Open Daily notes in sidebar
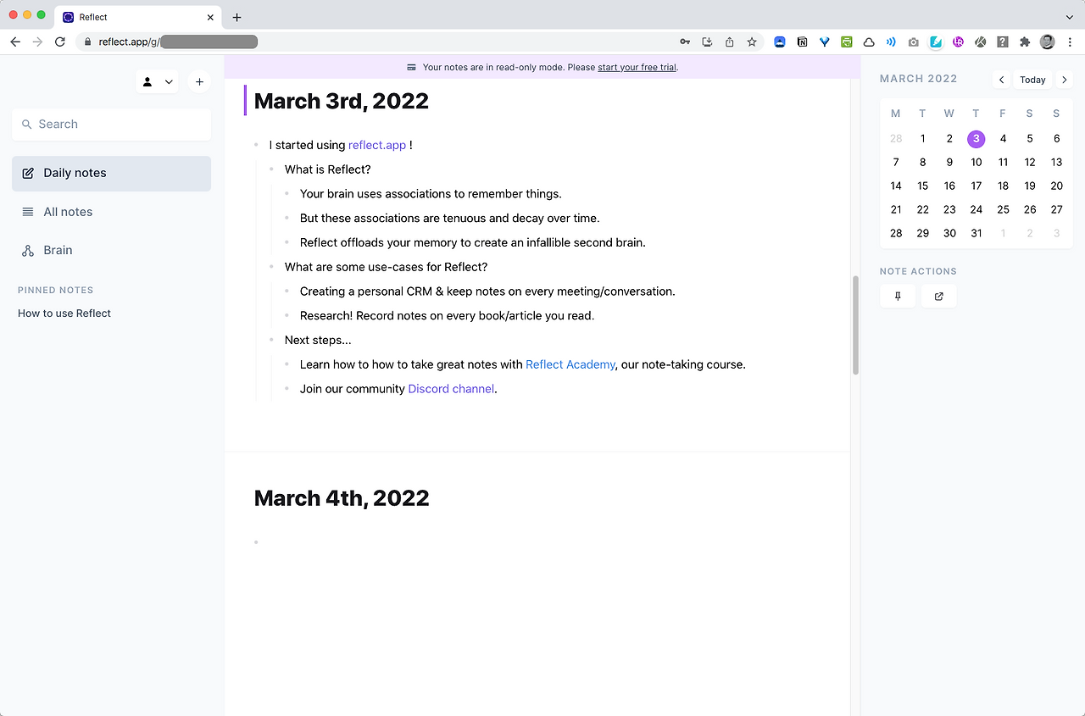1085x716 pixels. [x=111, y=173]
